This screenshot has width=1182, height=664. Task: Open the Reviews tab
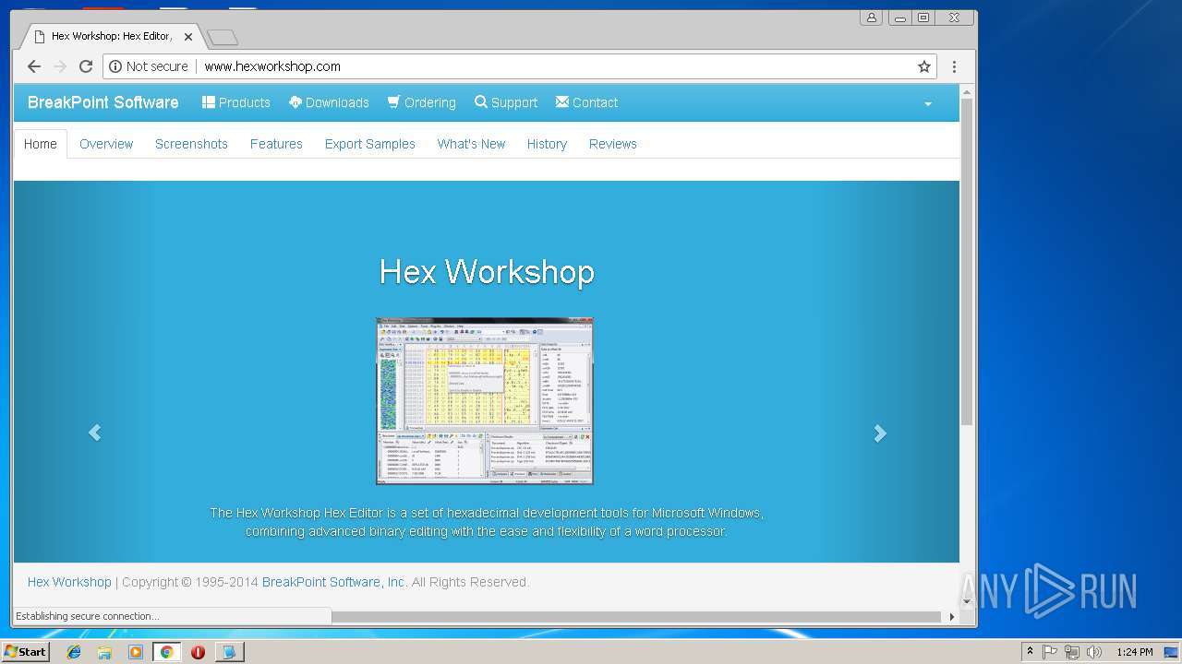[613, 144]
